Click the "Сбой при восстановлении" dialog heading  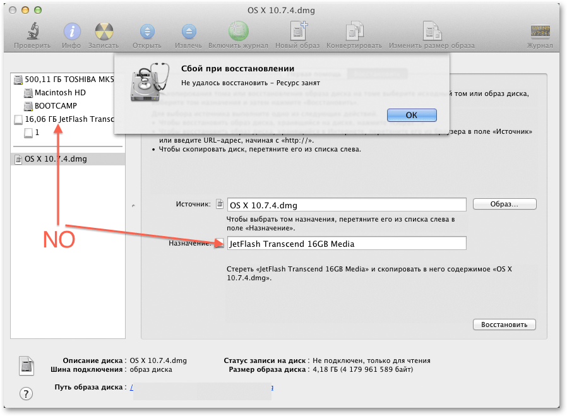coord(237,69)
